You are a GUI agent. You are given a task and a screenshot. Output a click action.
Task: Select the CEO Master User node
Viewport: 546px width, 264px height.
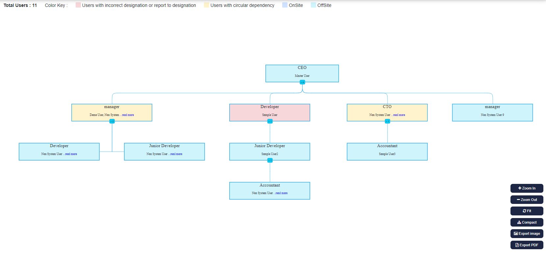point(302,73)
